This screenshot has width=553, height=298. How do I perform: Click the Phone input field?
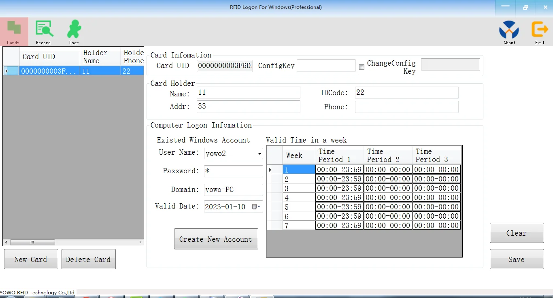point(406,107)
